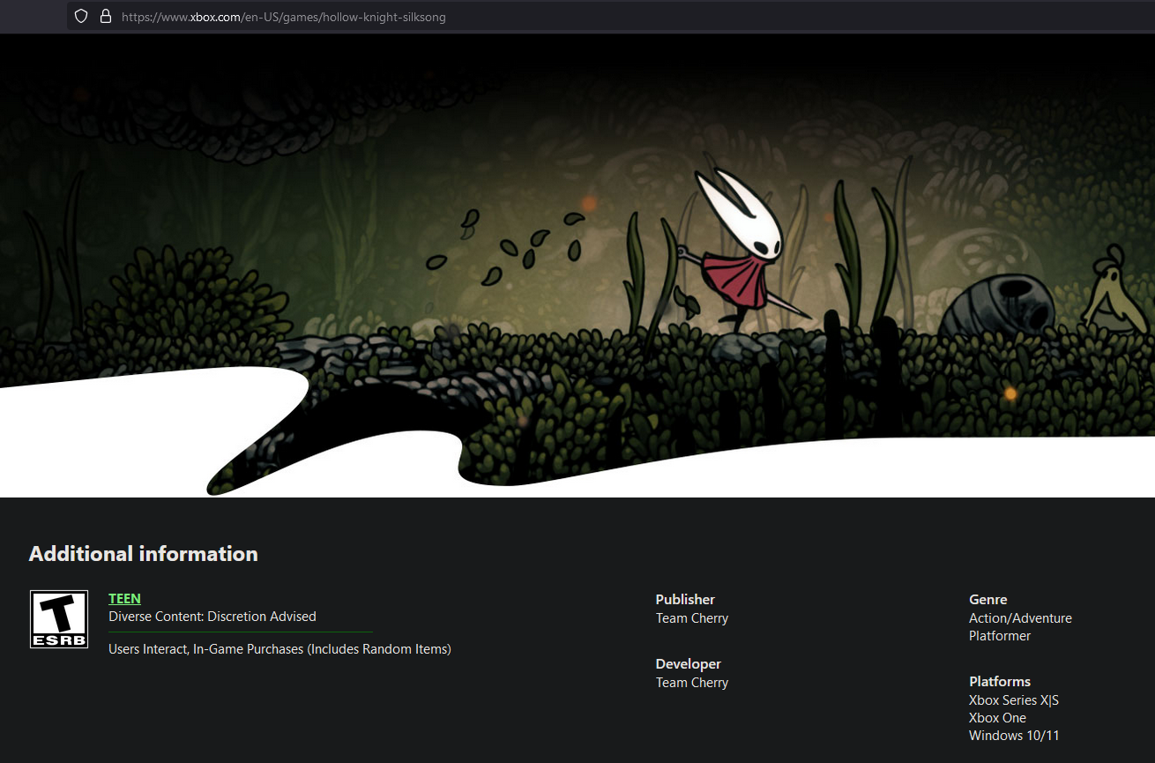The width and height of the screenshot is (1155, 763).
Task: Click the "Platformer" genre text
Action: point(1000,636)
